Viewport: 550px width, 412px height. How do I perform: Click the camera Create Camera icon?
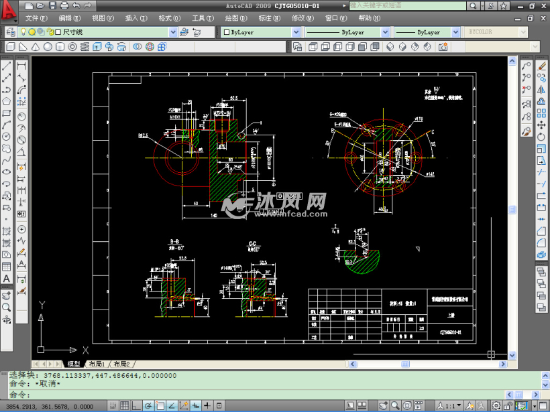point(443,47)
